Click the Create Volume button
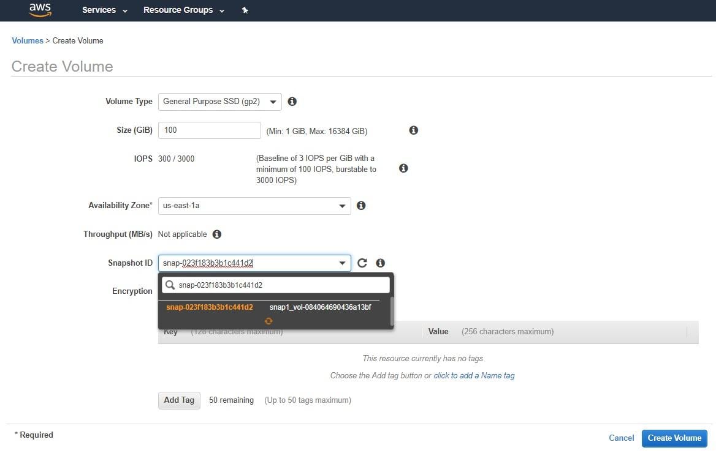 click(x=674, y=438)
